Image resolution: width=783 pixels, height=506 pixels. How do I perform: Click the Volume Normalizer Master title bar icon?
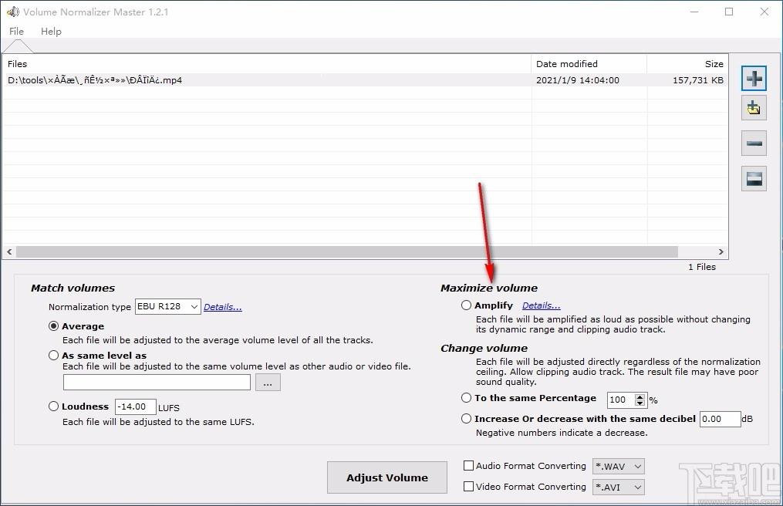click(x=13, y=12)
